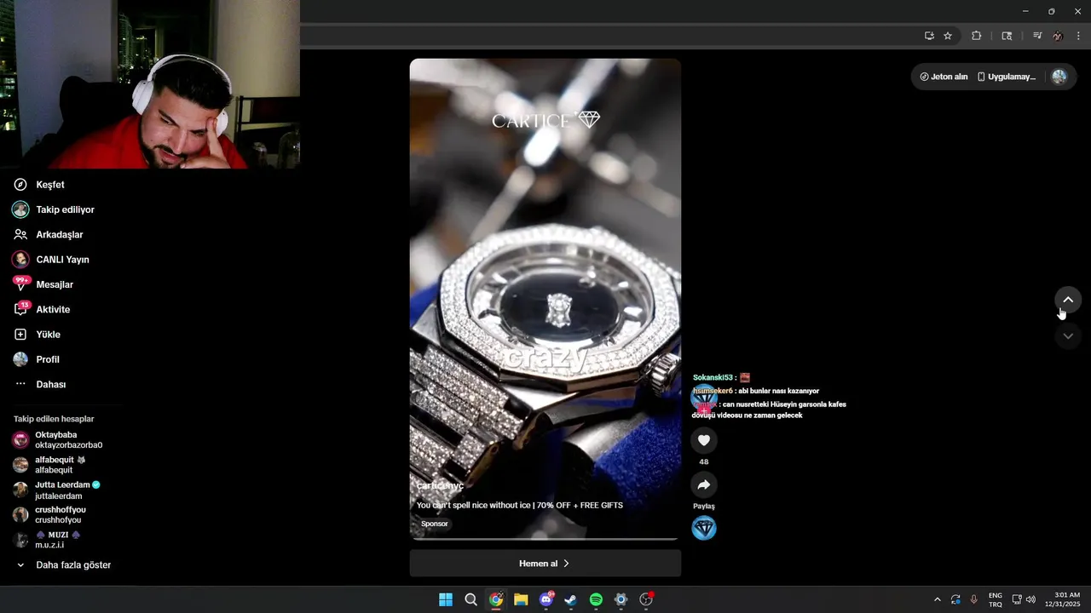Open CANLI Yayın live section

(51, 260)
